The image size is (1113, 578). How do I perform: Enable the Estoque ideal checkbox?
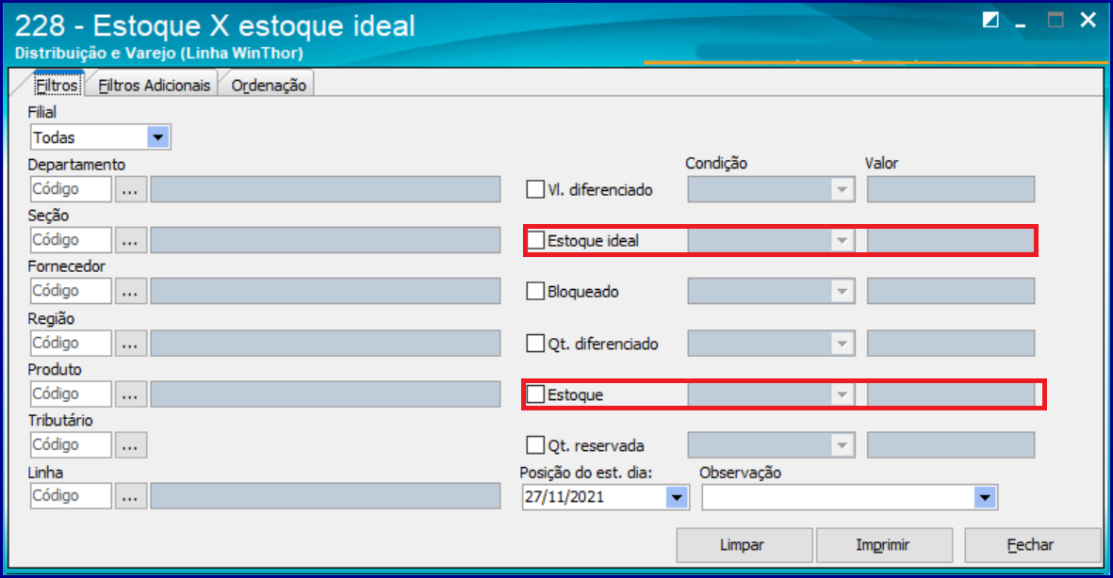(x=535, y=240)
